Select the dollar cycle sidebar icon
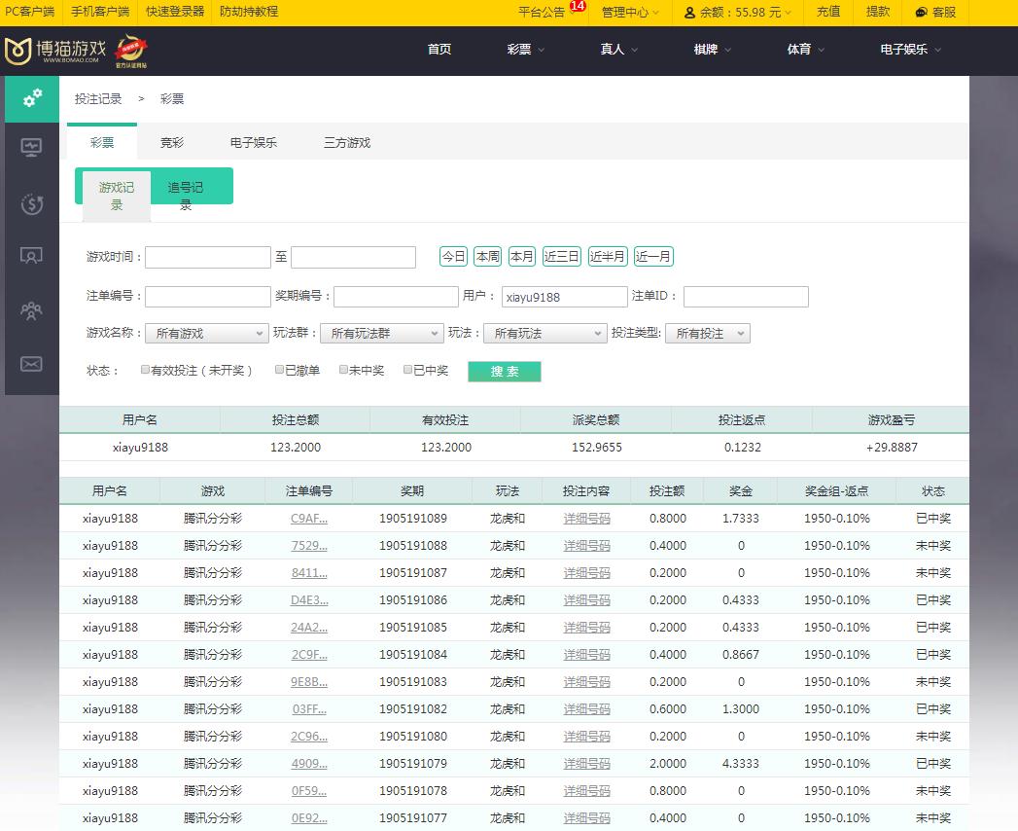1018x831 pixels. tap(32, 203)
